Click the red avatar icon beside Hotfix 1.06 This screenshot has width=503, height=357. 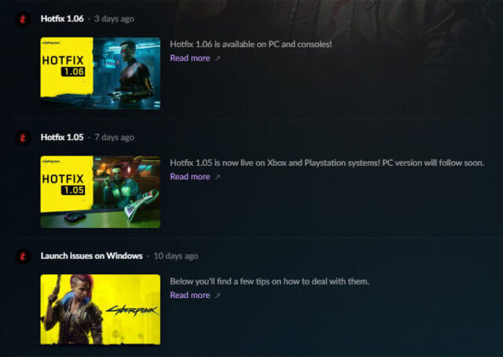click(23, 19)
